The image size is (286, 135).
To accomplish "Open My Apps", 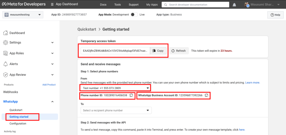I will click(152, 5).
